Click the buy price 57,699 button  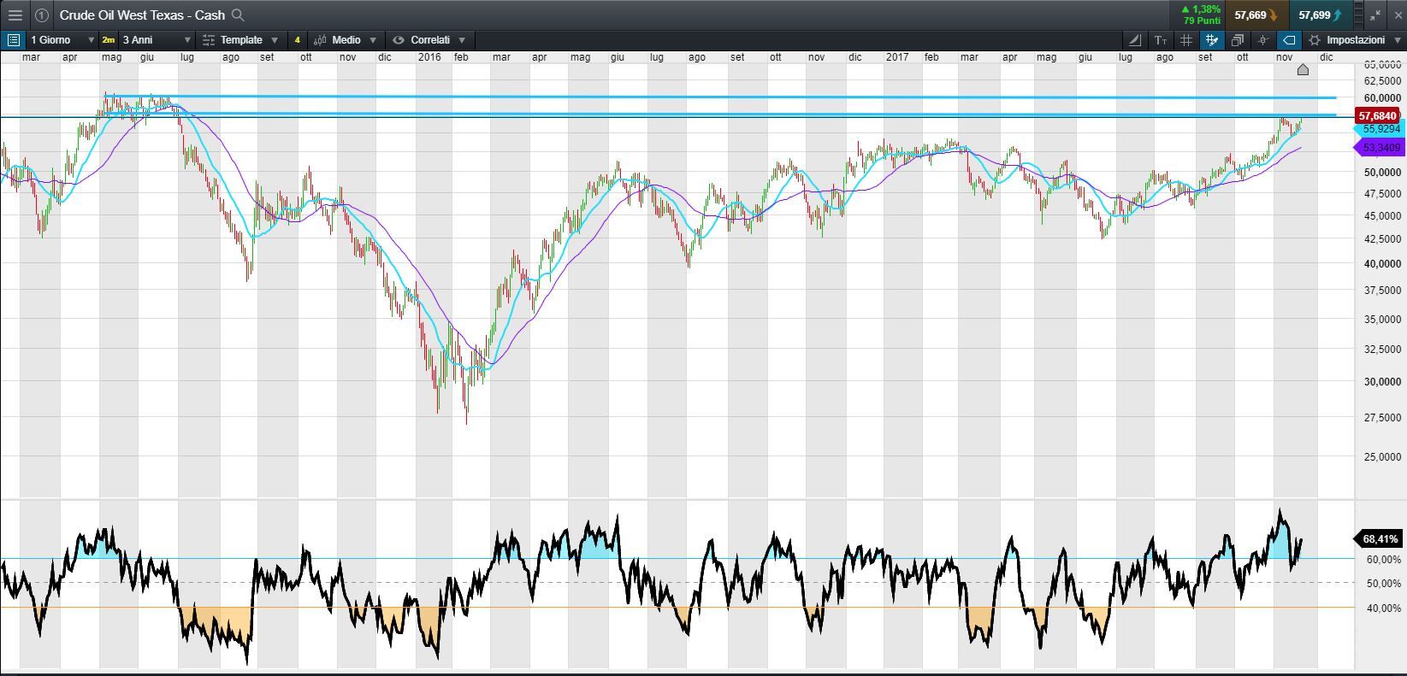1320,15
